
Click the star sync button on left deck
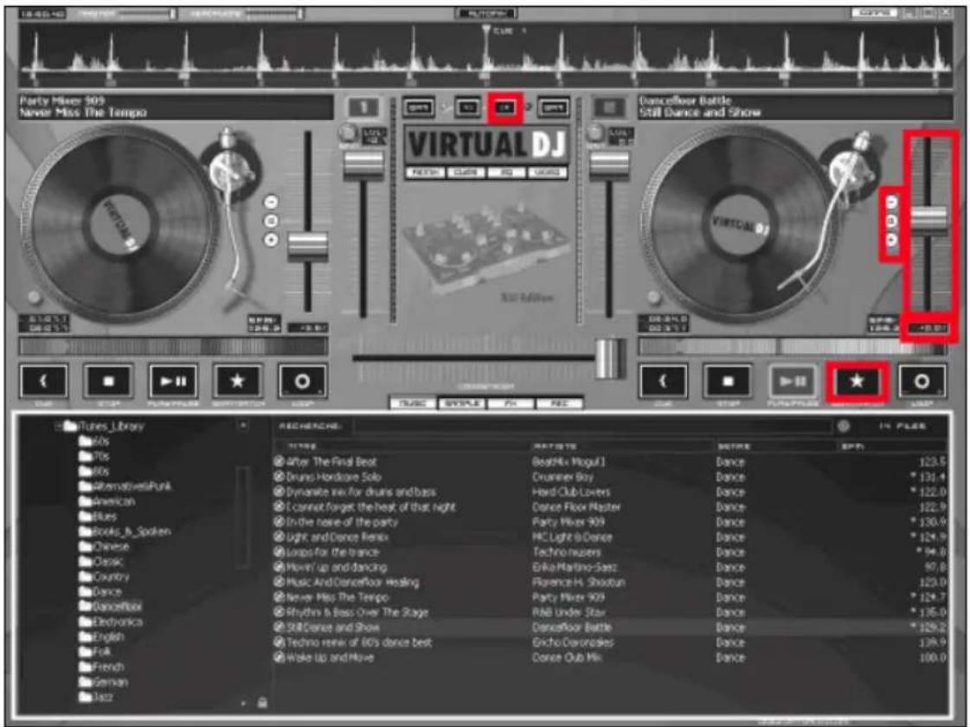tap(238, 381)
